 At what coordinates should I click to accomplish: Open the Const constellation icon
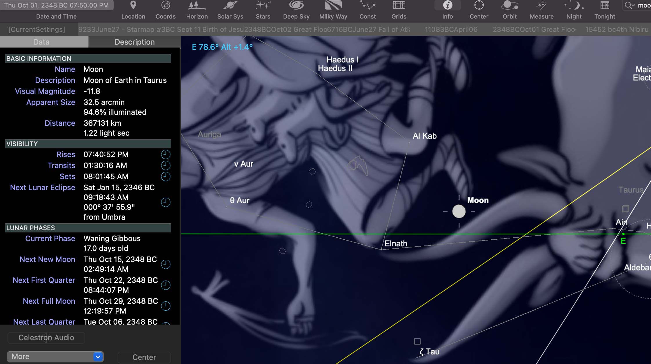point(368,5)
